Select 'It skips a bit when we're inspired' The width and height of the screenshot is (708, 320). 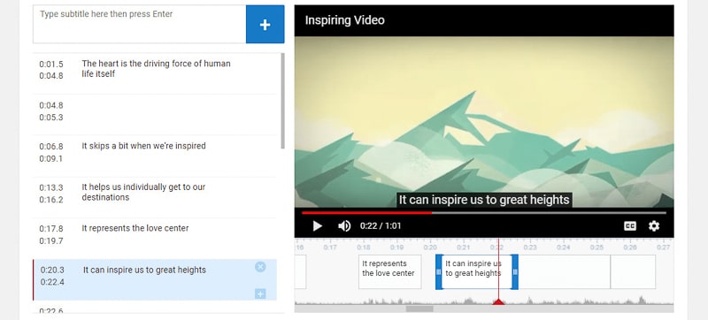point(155,156)
